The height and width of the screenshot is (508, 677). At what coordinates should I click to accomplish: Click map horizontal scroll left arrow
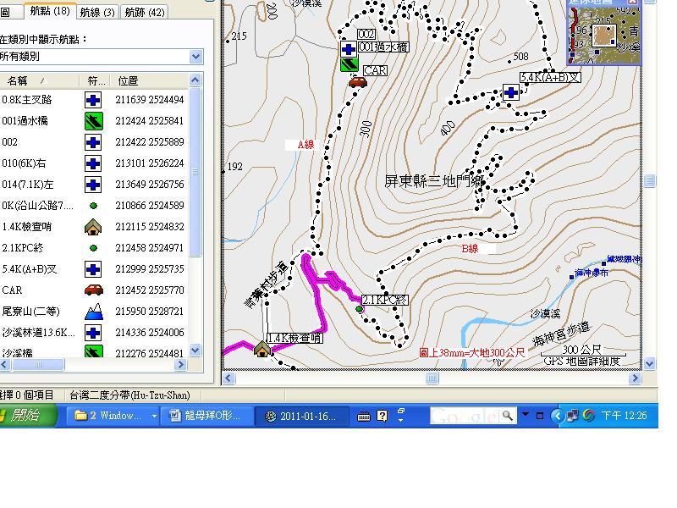(228, 378)
